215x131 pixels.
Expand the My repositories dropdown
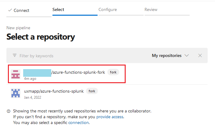pyautogui.click(x=170, y=55)
